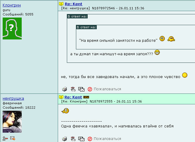The height and width of the screenshot is (142, 195).
Task: Click Пожаловаться in неигрушка's post
Action: pos(107,139)
